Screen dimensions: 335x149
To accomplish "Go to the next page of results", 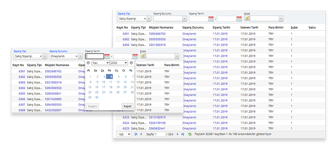I will point(177,134).
